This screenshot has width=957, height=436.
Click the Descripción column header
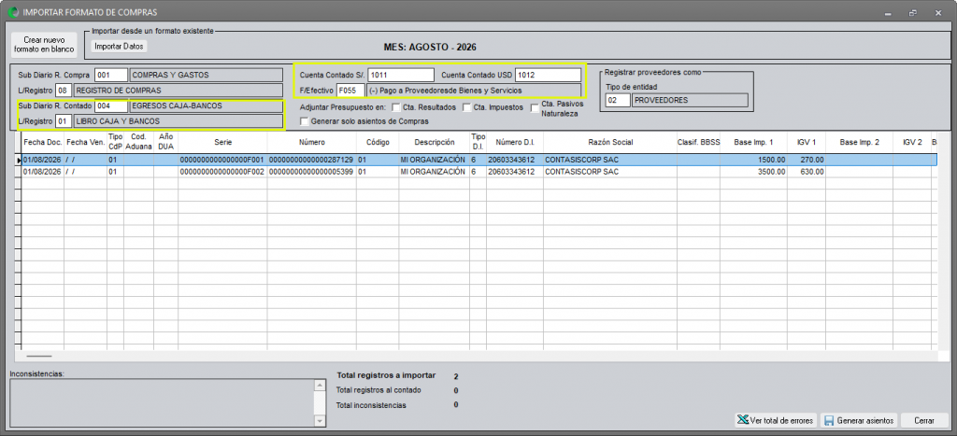point(434,142)
